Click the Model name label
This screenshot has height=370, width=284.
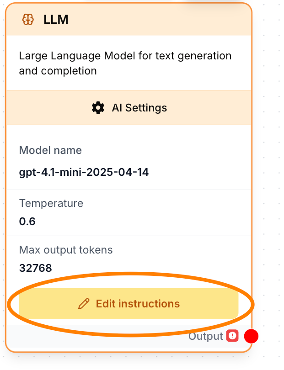(x=50, y=150)
